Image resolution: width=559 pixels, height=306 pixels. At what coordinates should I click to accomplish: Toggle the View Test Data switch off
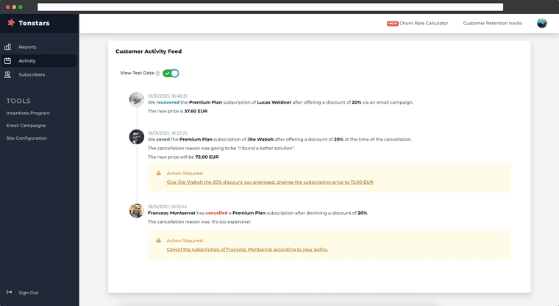(171, 74)
